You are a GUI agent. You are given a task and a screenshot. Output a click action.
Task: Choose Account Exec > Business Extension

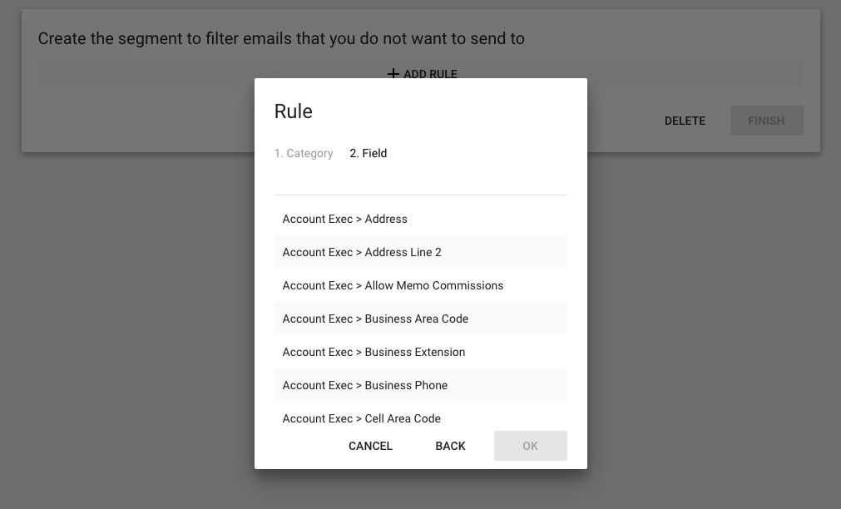421,352
